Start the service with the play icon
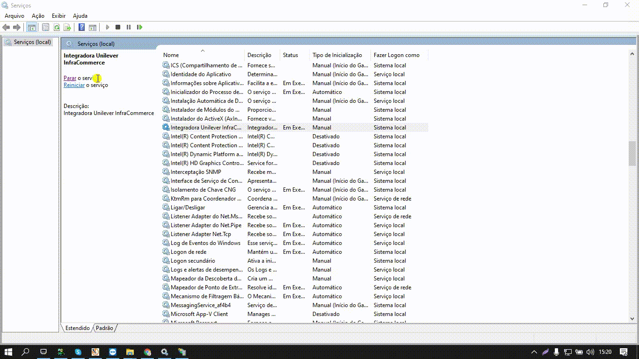Image resolution: width=639 pixels, height=359 pixels. (x=107, y=27)
